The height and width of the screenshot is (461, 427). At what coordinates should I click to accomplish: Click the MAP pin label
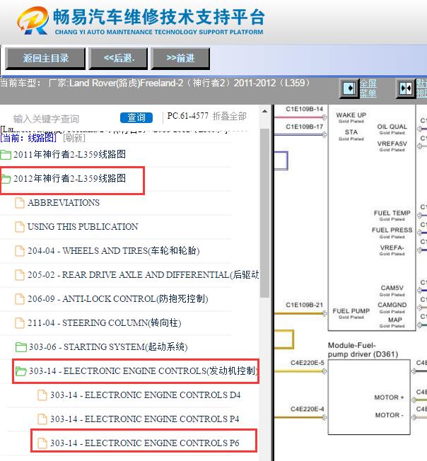[x=395, y=320]
